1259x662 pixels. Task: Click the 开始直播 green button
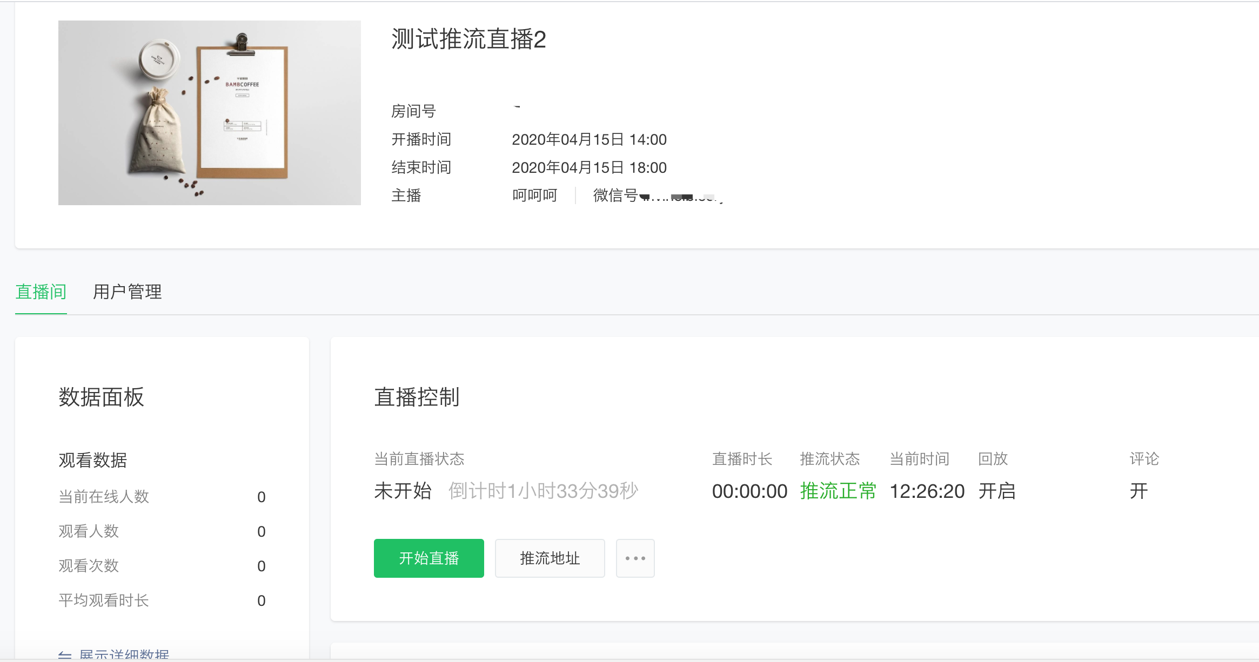tap(428, 558)
